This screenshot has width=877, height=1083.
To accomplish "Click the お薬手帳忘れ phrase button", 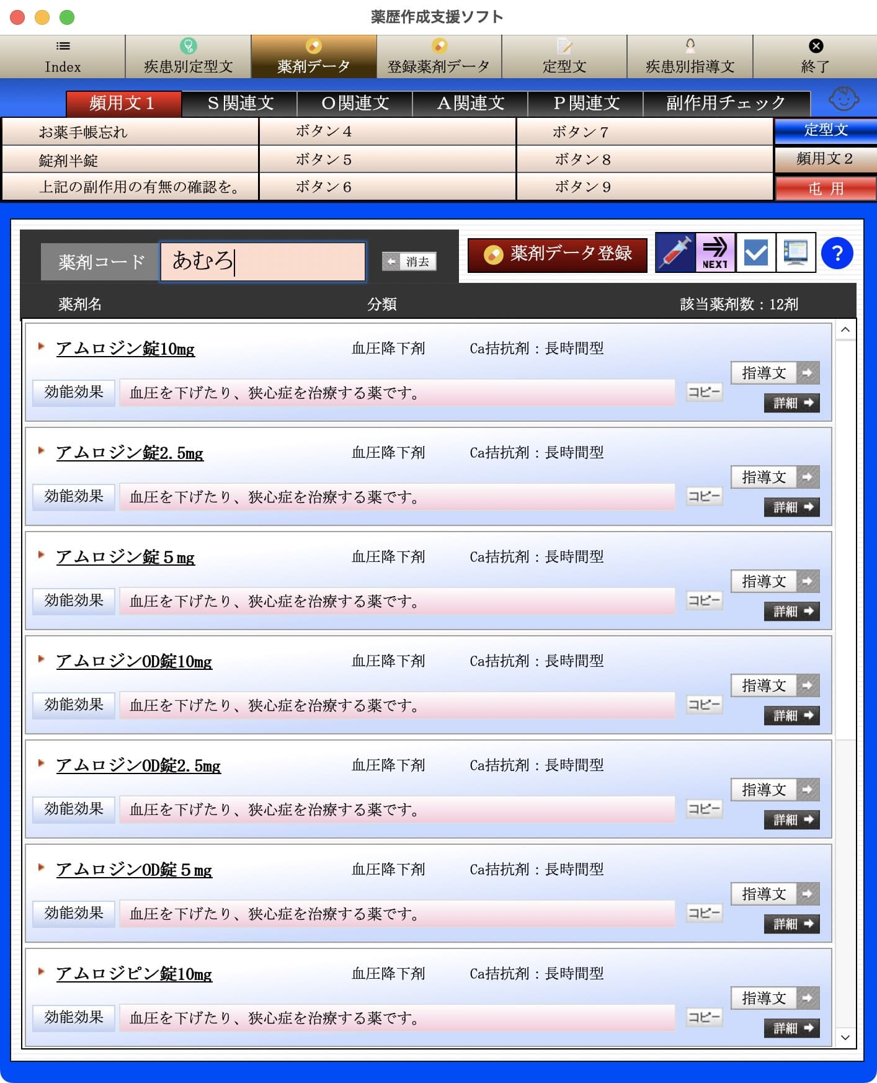I will coord(130,132).
